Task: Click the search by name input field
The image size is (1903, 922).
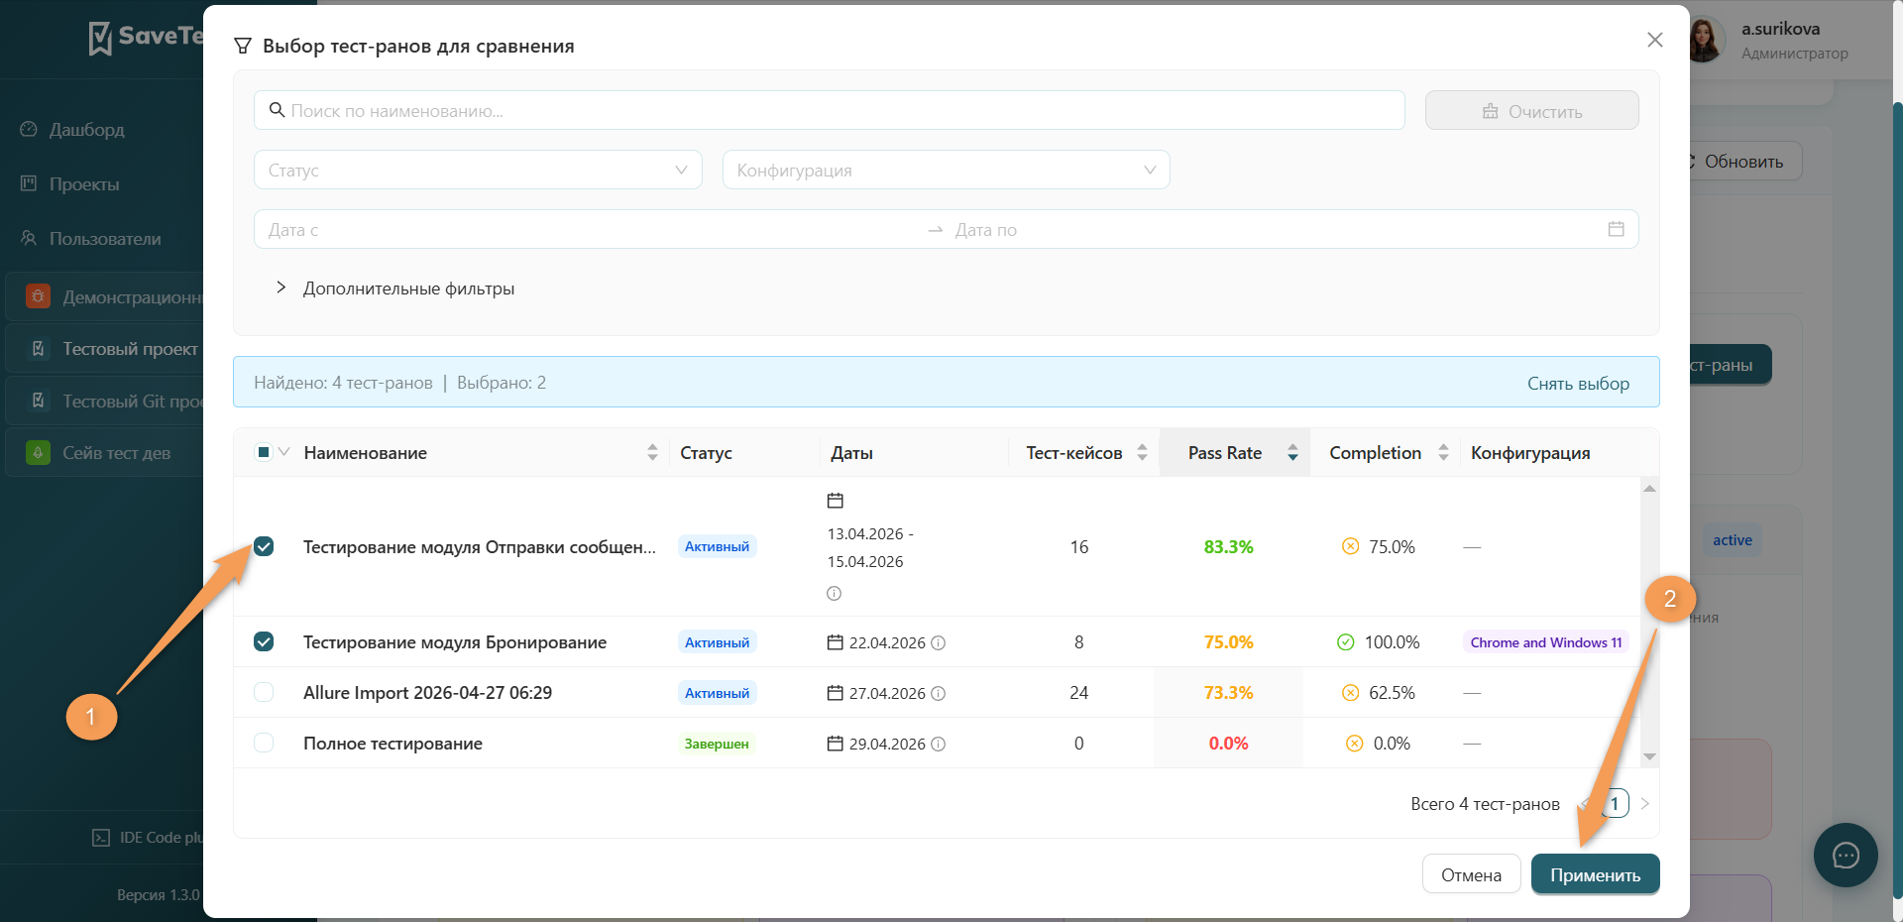Action: click(829, 110)
